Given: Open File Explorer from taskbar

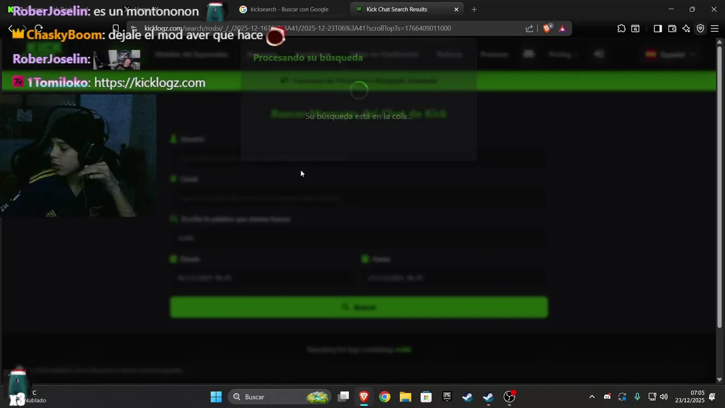Looking at the screenshot, I should click(x=405, y=397).
